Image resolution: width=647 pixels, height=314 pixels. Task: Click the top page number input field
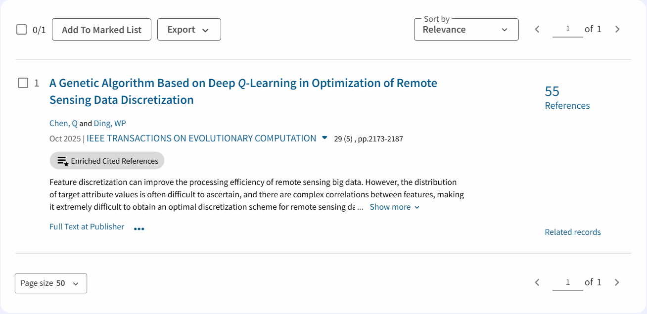point(567,29)
